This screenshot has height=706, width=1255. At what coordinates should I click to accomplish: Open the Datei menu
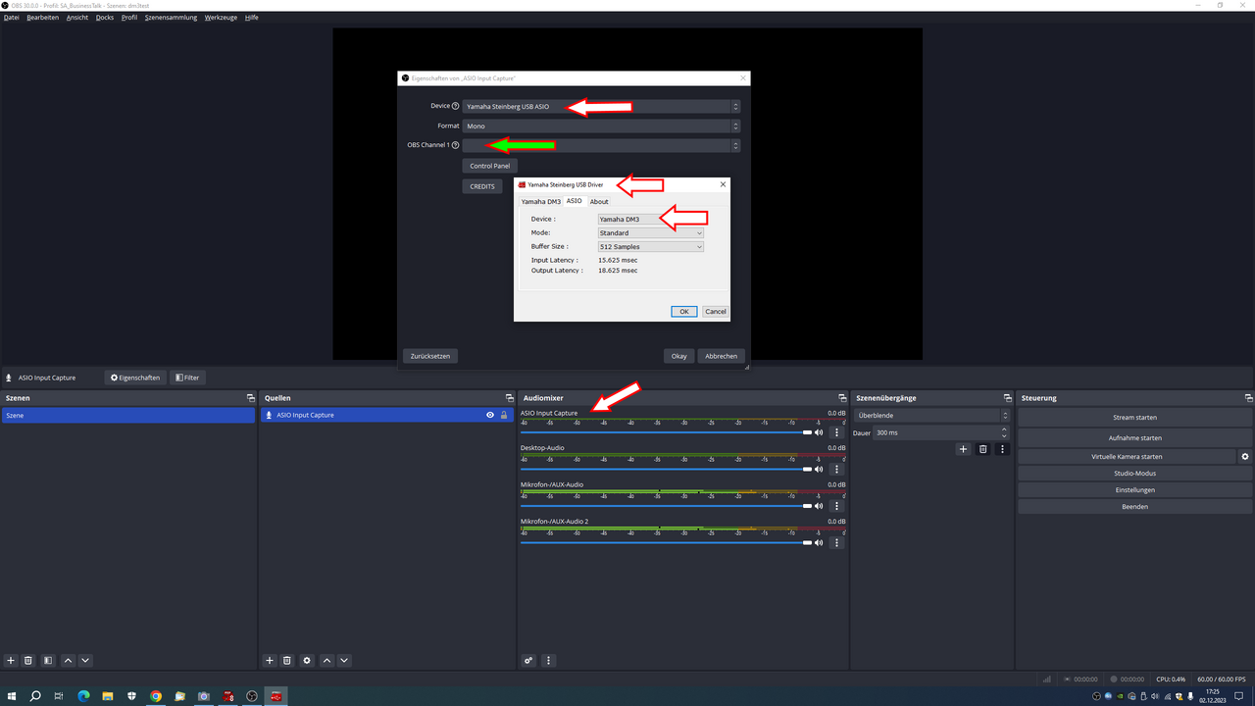12,18
